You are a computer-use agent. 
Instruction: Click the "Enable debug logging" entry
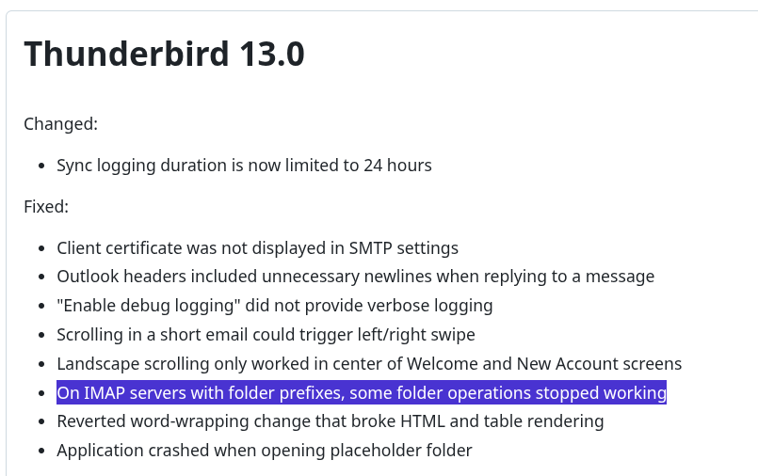[274, 306]
